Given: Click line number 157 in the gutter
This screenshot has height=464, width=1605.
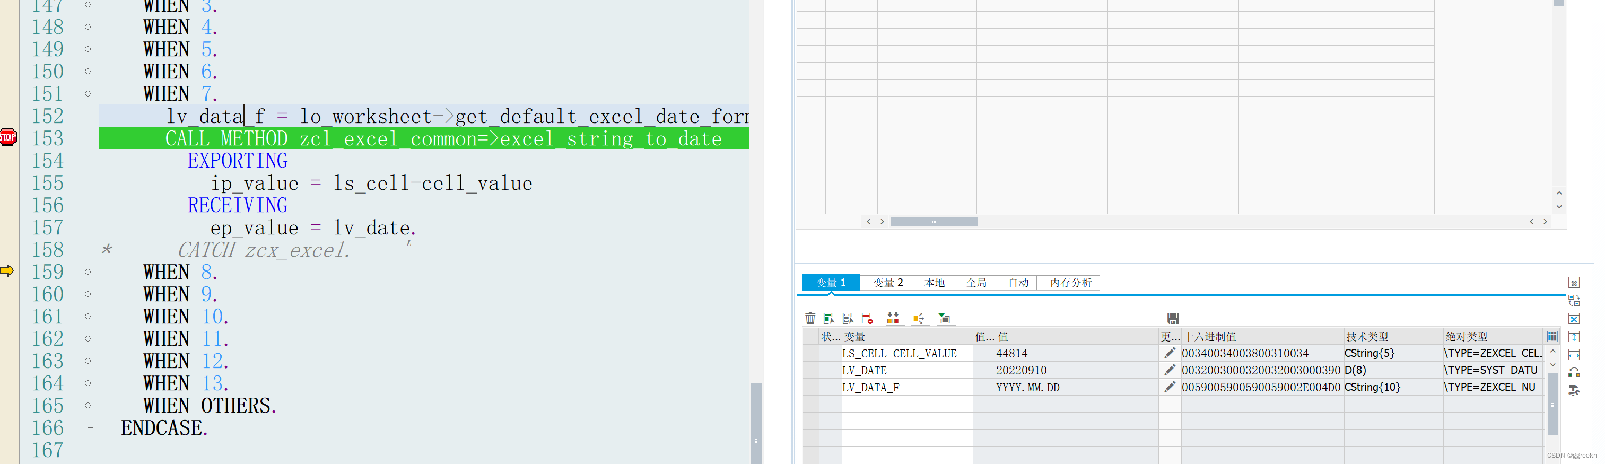Looking at the screenshot, I should click(x=48, y=227).
